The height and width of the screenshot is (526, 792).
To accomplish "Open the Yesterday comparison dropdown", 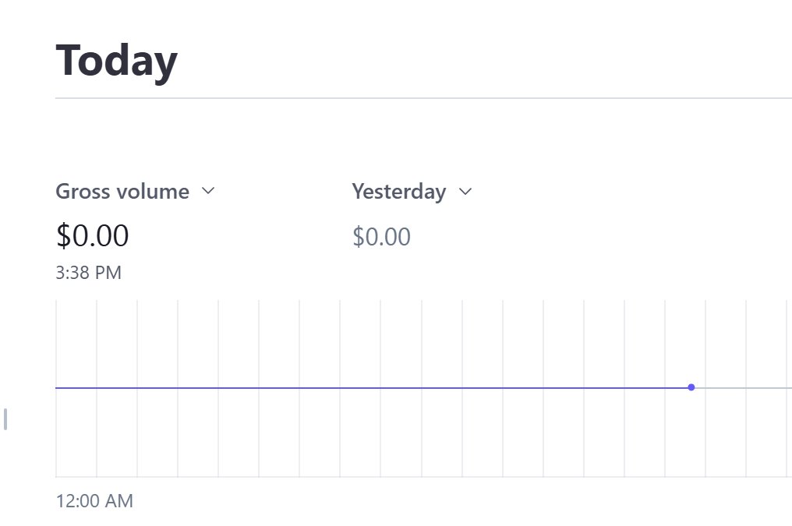I will point(412,192).
